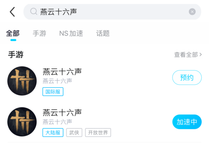Image resolution: width=209 pixels, height=143 pixels.
Task: Open the mainland server game icon
Action: click(x=22, y=122)
